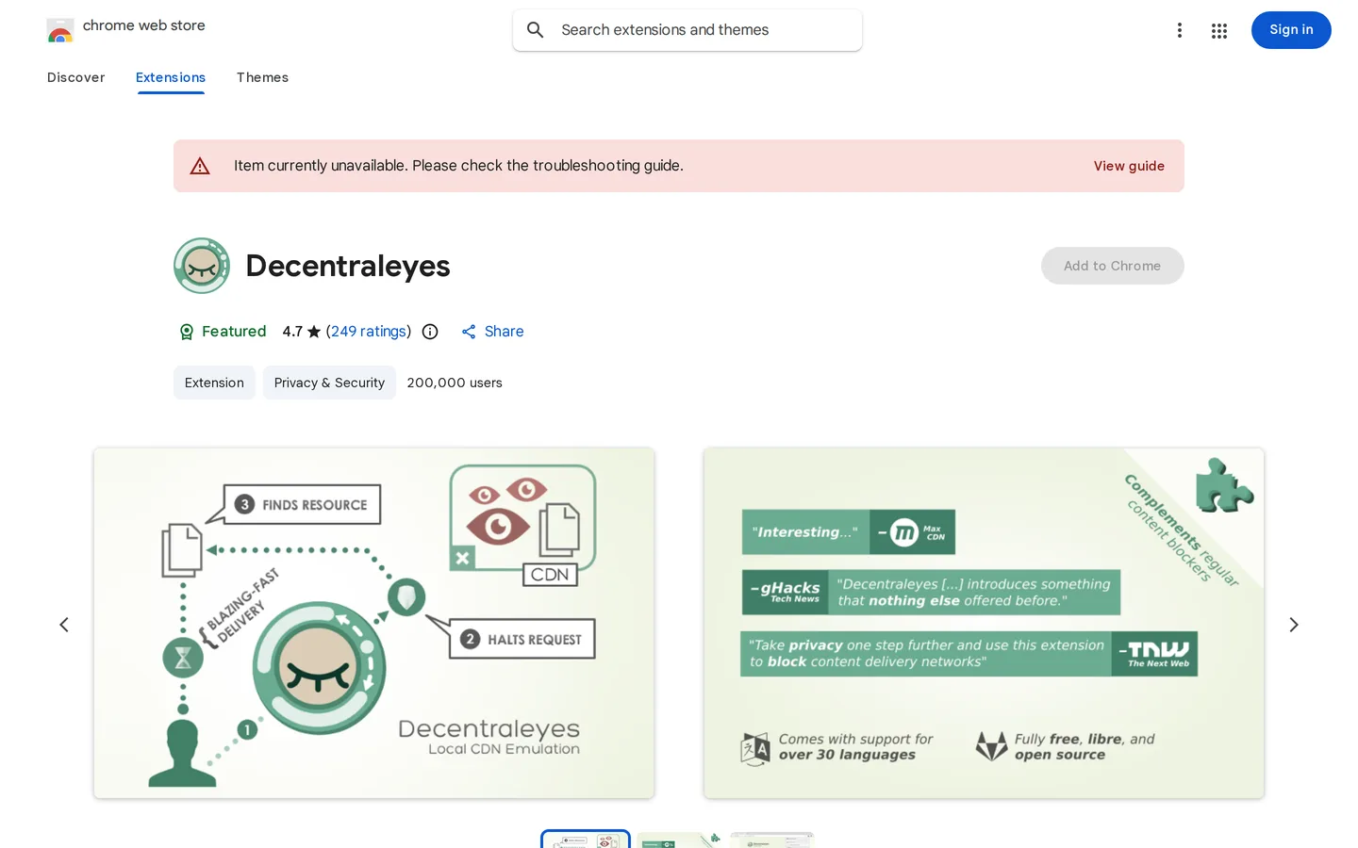Screen dimensions: 1358x848
Task: Click the ratings info circle icon
Action: pyautogui.click(x=430, y=332)
